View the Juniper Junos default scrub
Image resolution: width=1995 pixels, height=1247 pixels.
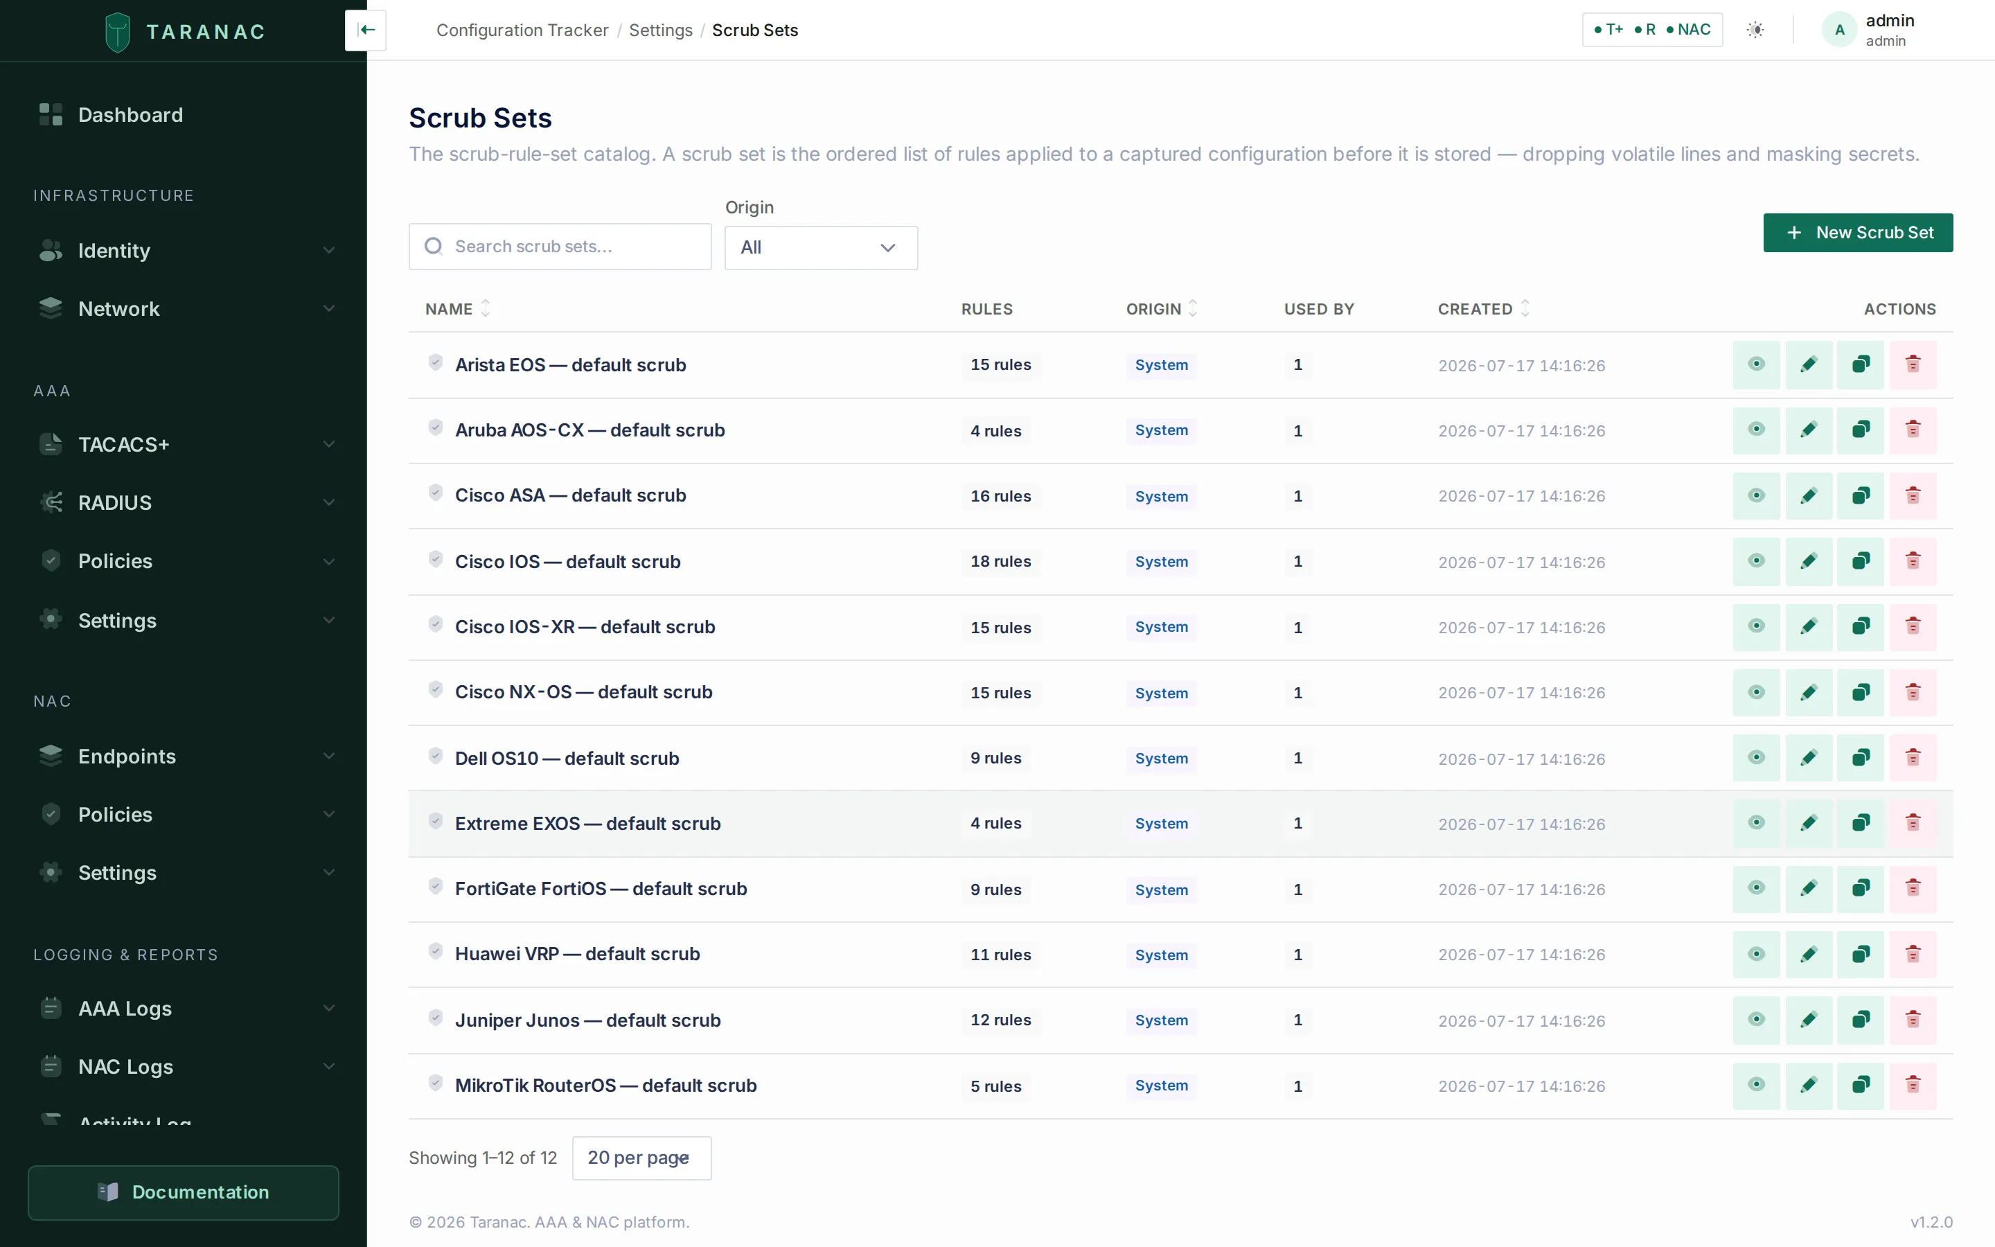click(1756, 1020)
